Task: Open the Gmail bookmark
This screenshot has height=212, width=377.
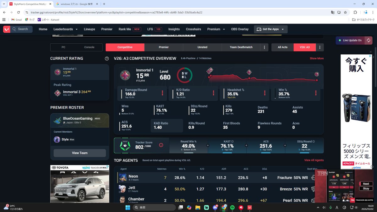Action: pyautogui.click(x=17, y=19)
